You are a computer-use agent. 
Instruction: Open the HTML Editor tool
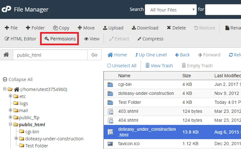pyautogui.click(x=21, y=39)
